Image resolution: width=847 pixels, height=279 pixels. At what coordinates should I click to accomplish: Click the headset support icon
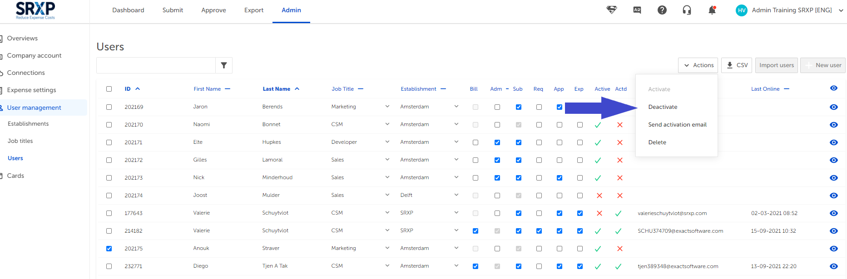687,10
